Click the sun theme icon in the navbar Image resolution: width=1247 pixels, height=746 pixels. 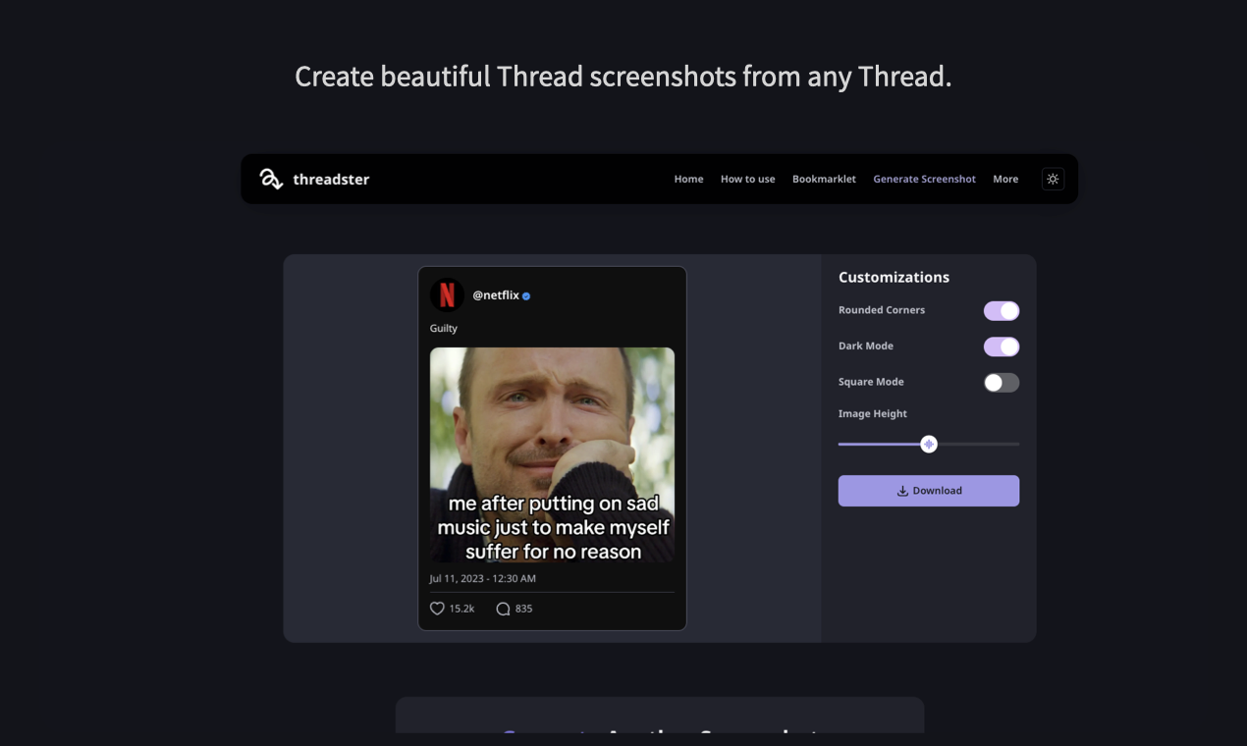[1052, 178]
